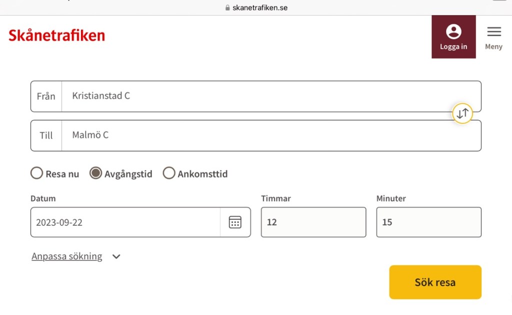Viewport: 512px width, 315px height.
Task: Open the hamburger Meny icon
Action: 493,32
